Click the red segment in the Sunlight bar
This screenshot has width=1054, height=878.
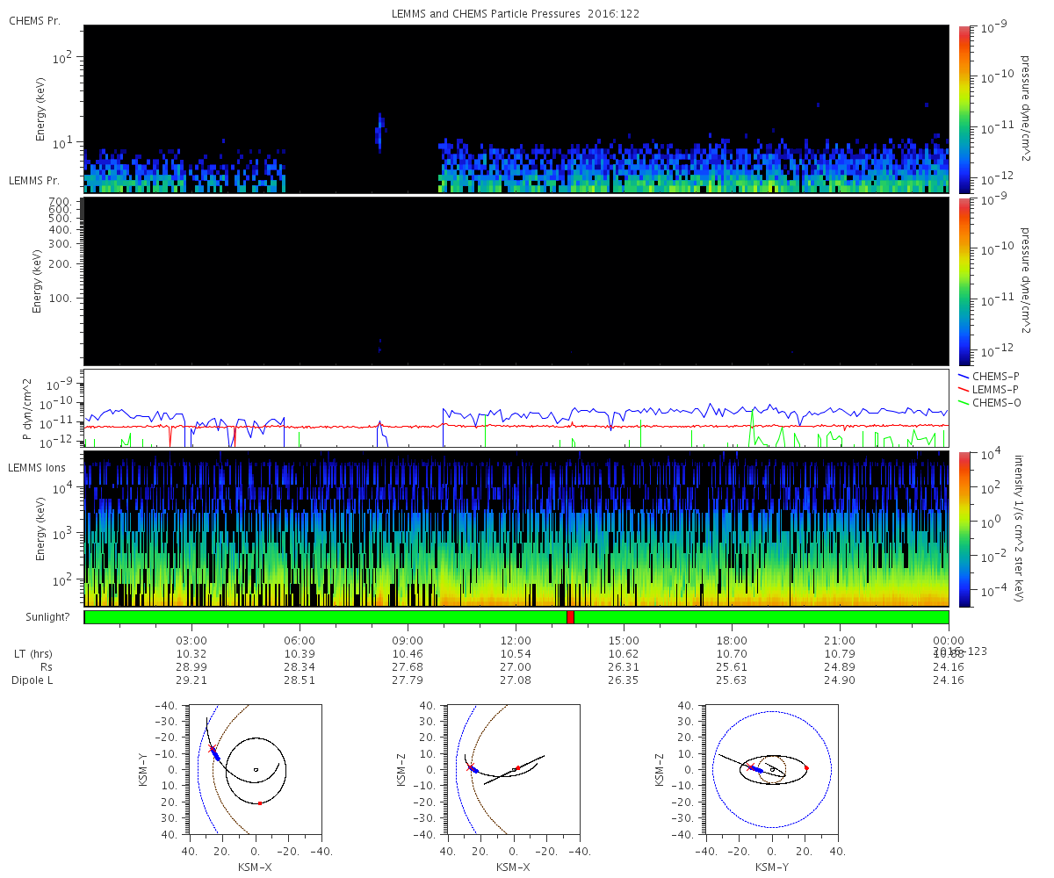click(x=570, y=617)
